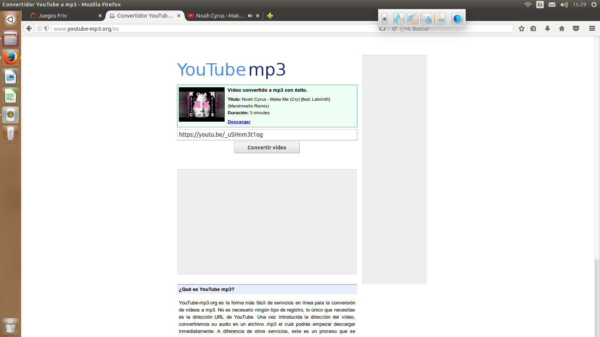Screen dimensions: 600x337
Task: Open the system power gear menu
Action: tap(594, 4)
